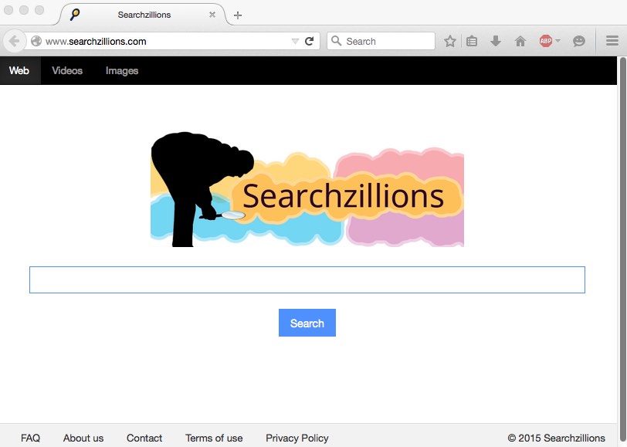Viewport: 627px width, 447px height.
Task: Click the main Searchzillions query field
Action: point(307,279)
